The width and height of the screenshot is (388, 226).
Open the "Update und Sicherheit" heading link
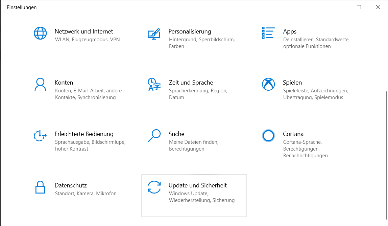pyautogui.click(x=197, y=185)
